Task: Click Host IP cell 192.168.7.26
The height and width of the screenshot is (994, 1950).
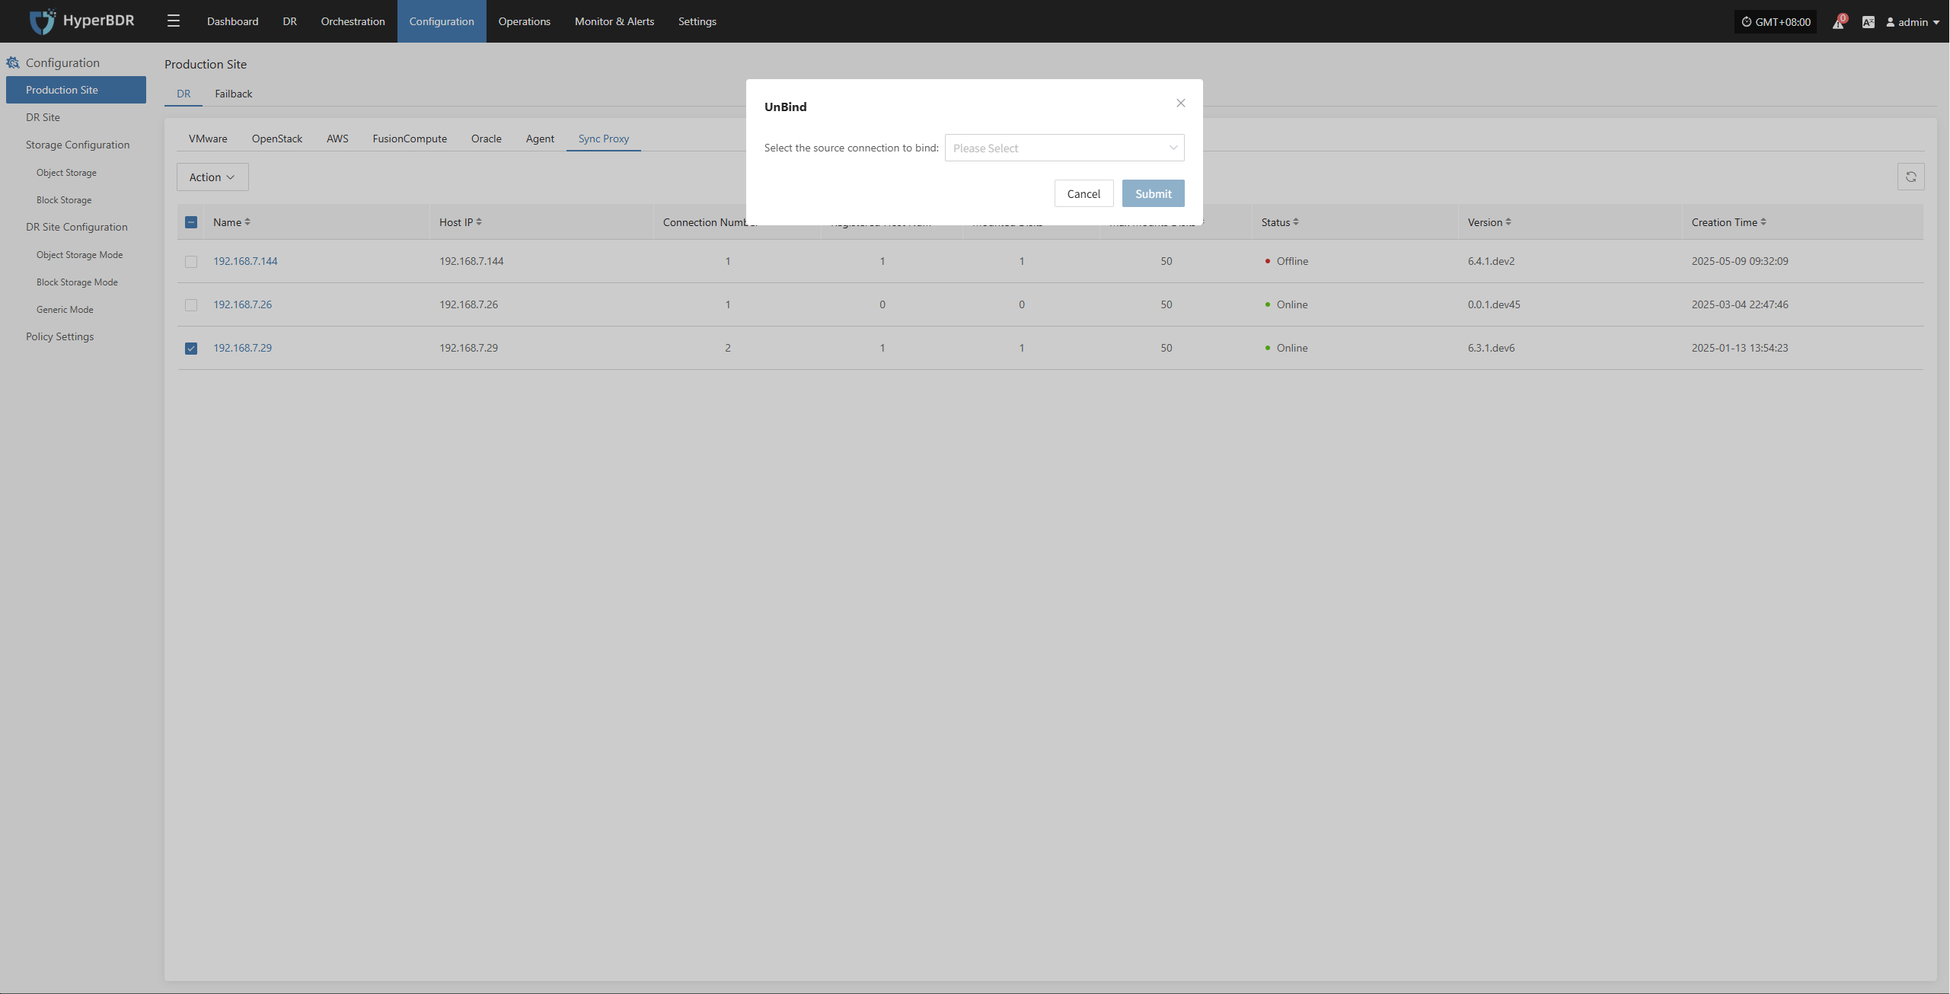Action: [x=468, y=304]
